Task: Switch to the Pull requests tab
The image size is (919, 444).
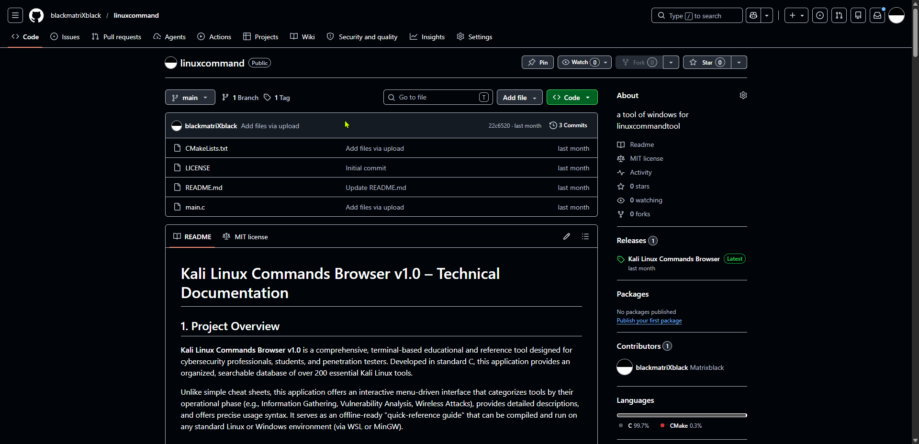Action: point(116,37)
